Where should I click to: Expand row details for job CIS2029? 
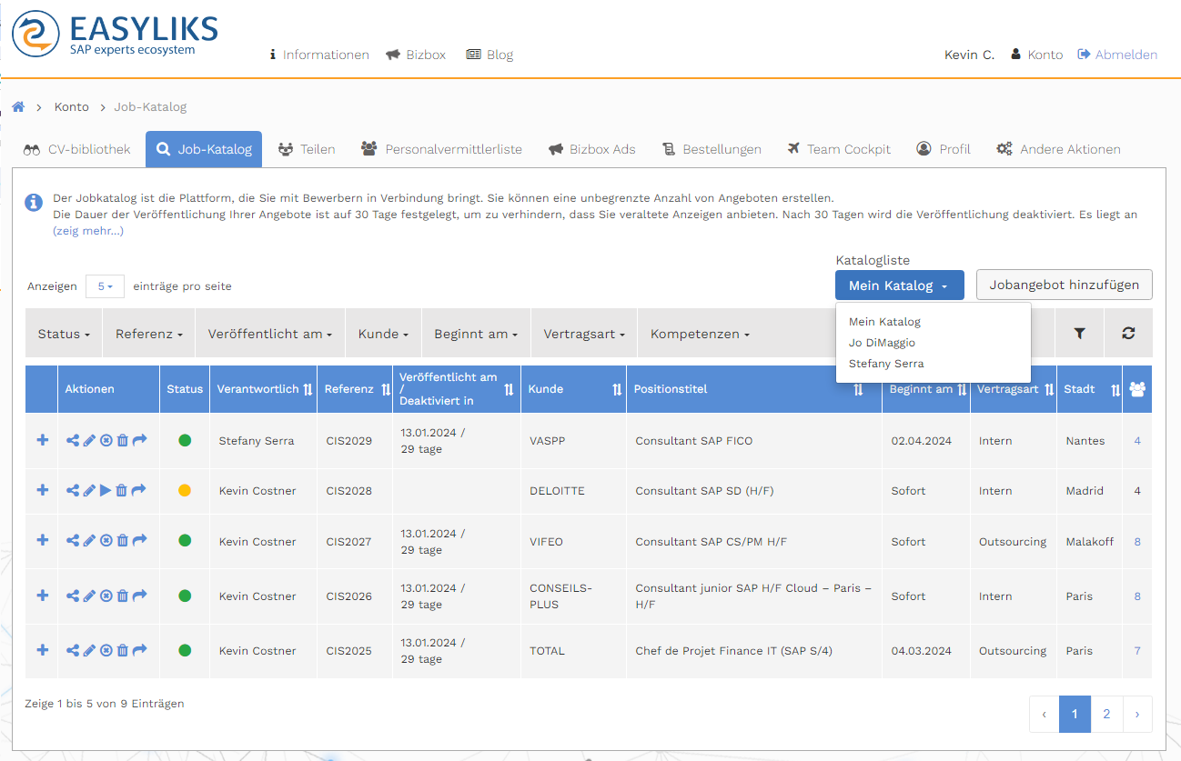[42, 441]
